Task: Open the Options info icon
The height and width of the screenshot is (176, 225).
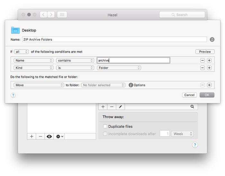Action: tap(131, 85)
